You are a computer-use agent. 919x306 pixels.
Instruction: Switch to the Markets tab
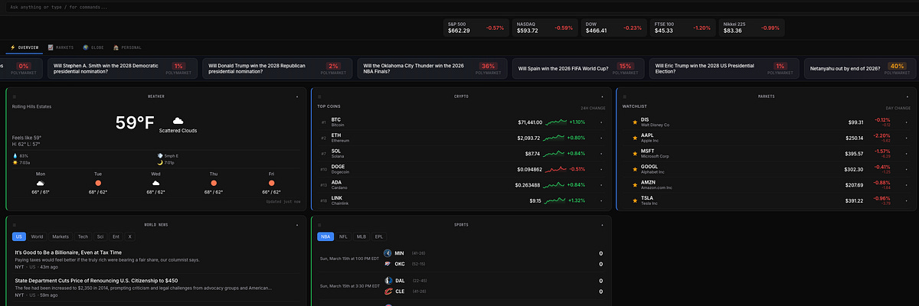61,47
